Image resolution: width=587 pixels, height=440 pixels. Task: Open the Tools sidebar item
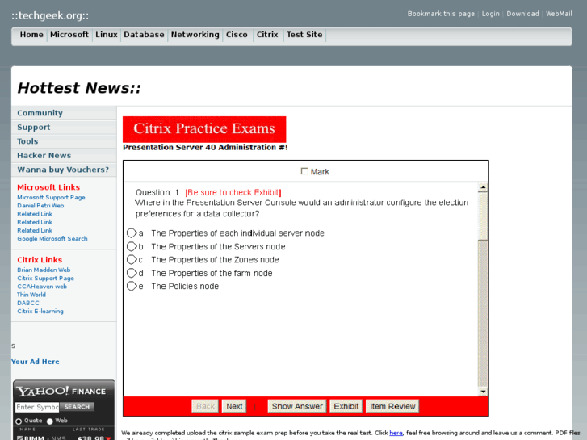point(64,141)
